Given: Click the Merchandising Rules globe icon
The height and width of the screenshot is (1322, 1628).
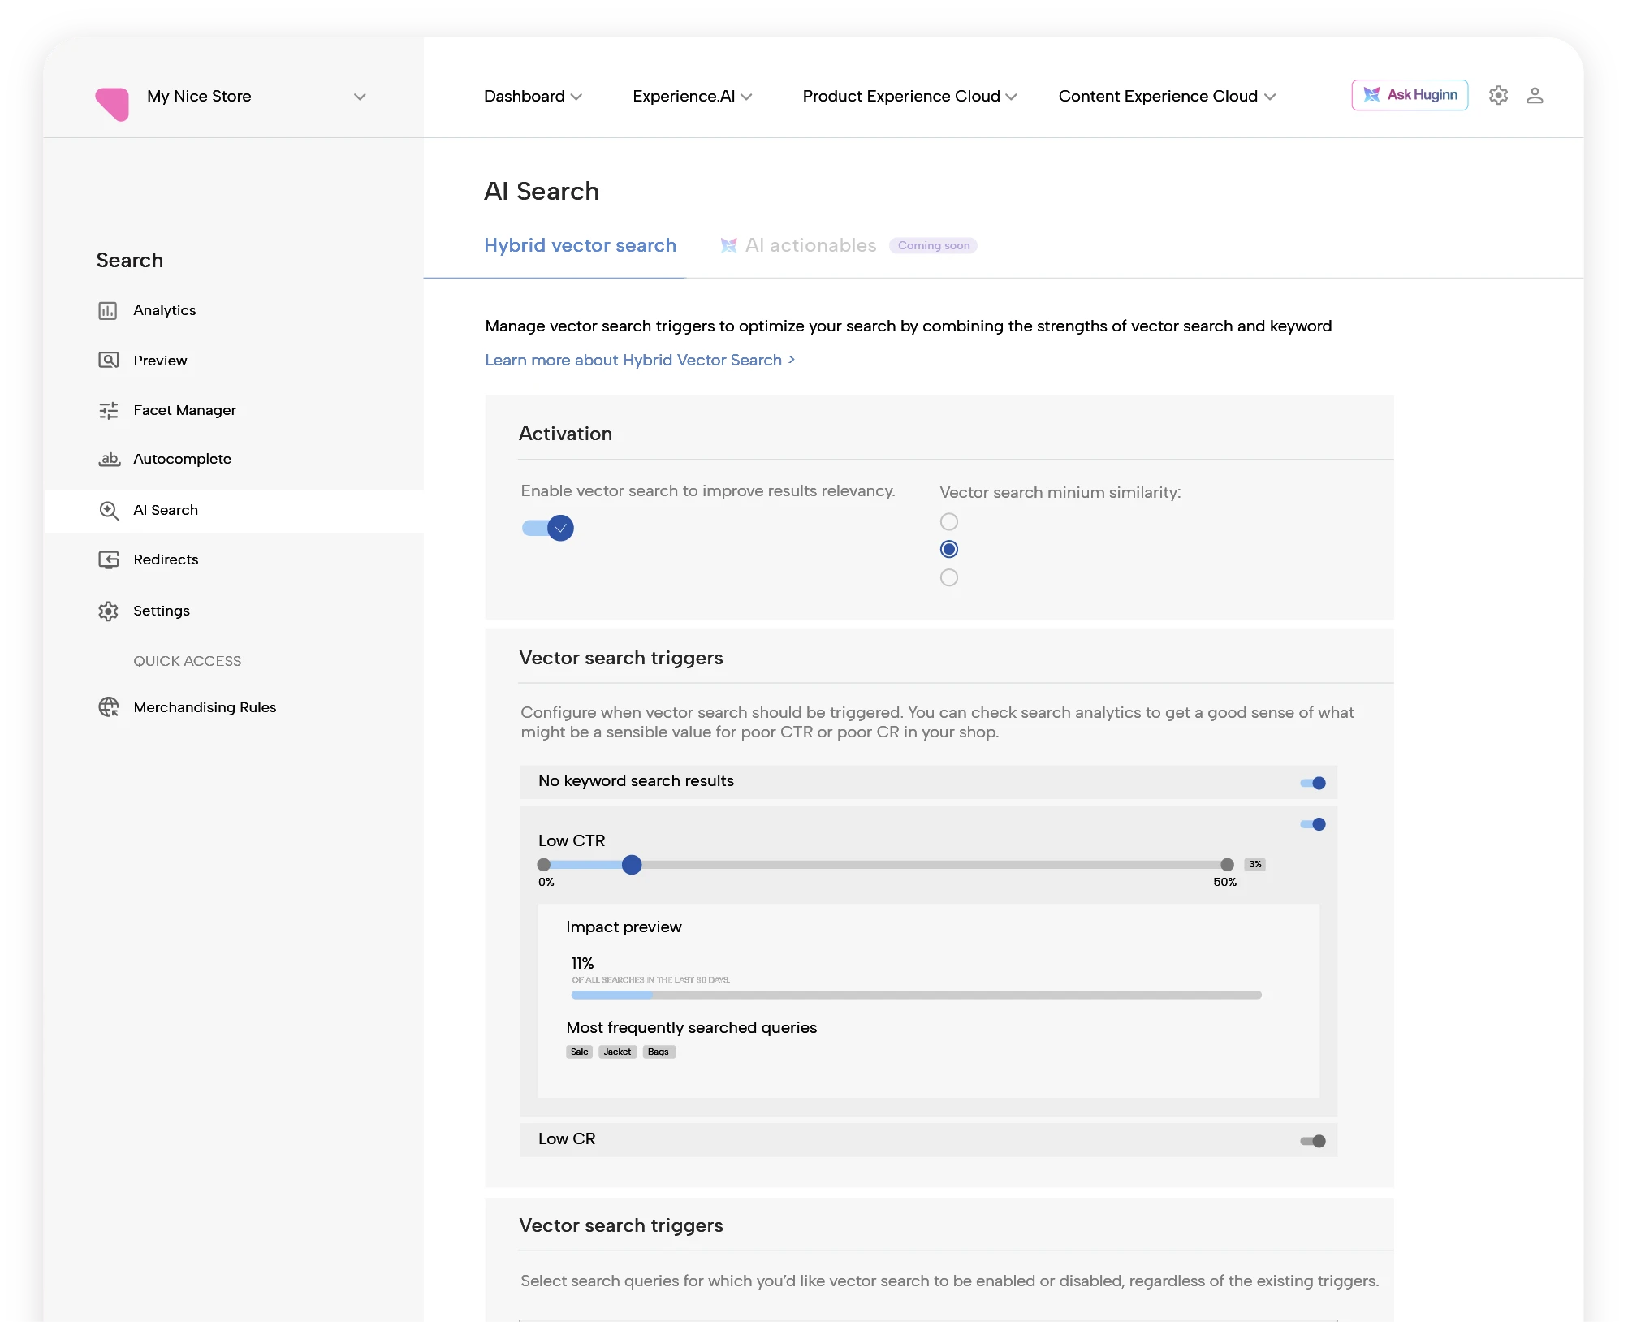Looking at the screenshot, I should [109, 707].
